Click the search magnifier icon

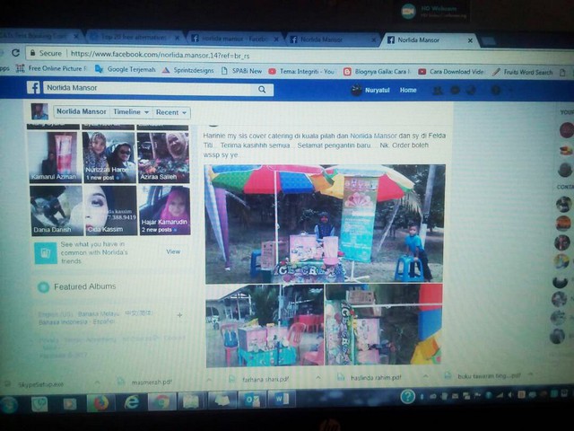click(263, 90)
